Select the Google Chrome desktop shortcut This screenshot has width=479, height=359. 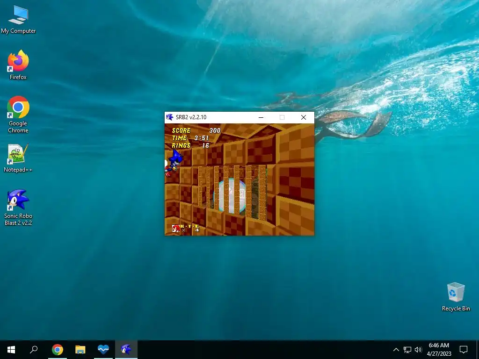pyautogui.click(x=18, y=115)
